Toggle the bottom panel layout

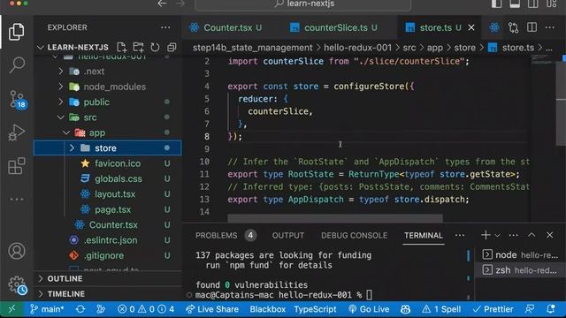point(515,4)
